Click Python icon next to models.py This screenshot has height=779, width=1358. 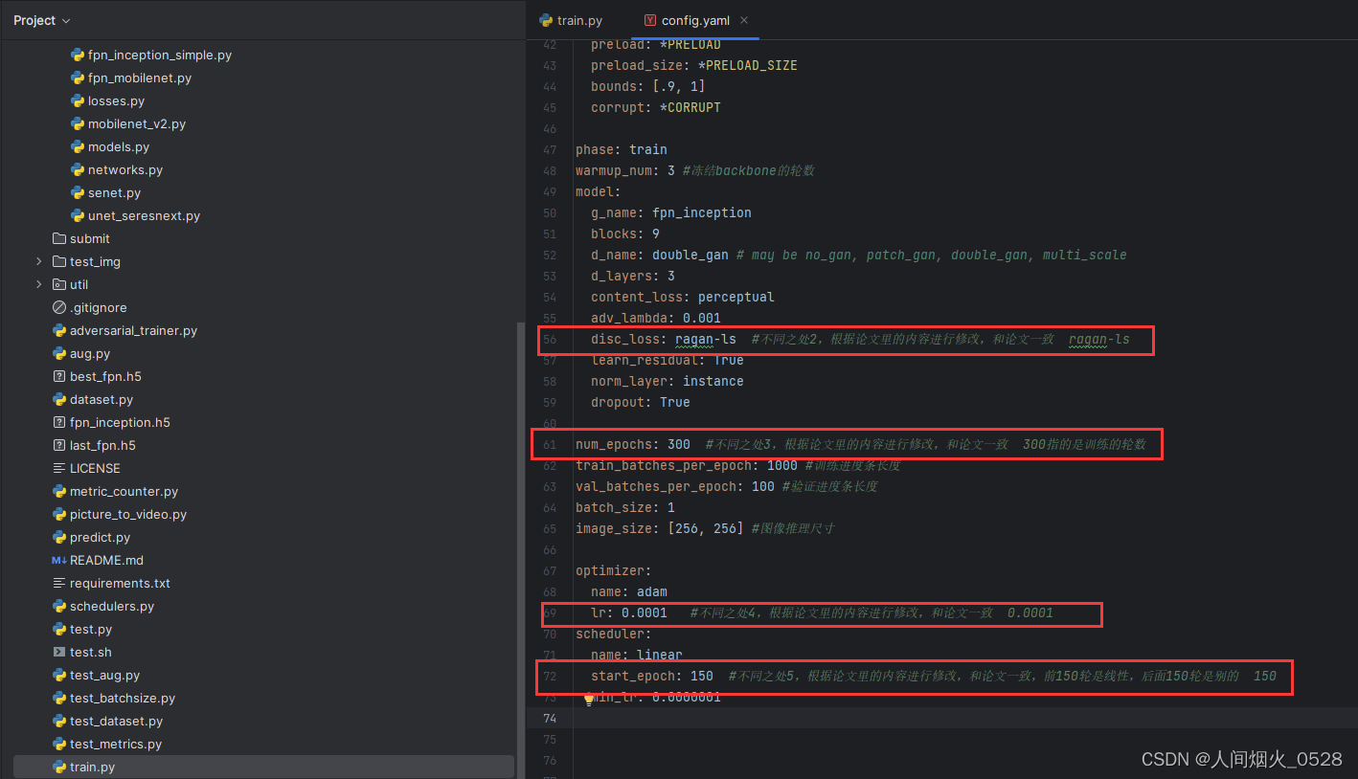coord(78,146)
